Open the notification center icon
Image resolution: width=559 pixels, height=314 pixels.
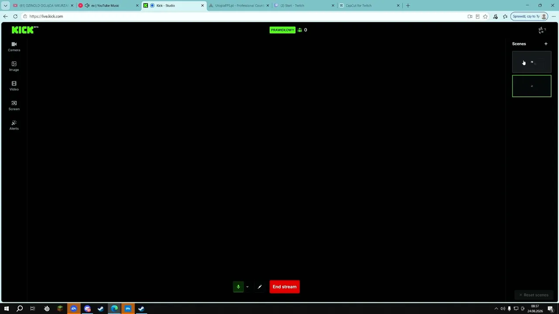point(552,309)
